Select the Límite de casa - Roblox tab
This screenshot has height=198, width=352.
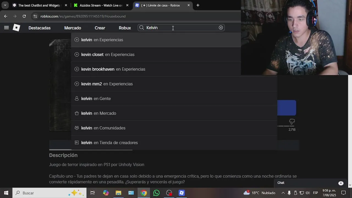pyautogui.click(x=162, y=5)
